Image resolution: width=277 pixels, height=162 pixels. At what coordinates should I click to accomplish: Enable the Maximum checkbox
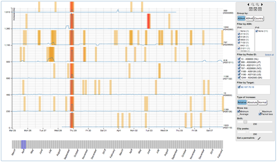261,111
